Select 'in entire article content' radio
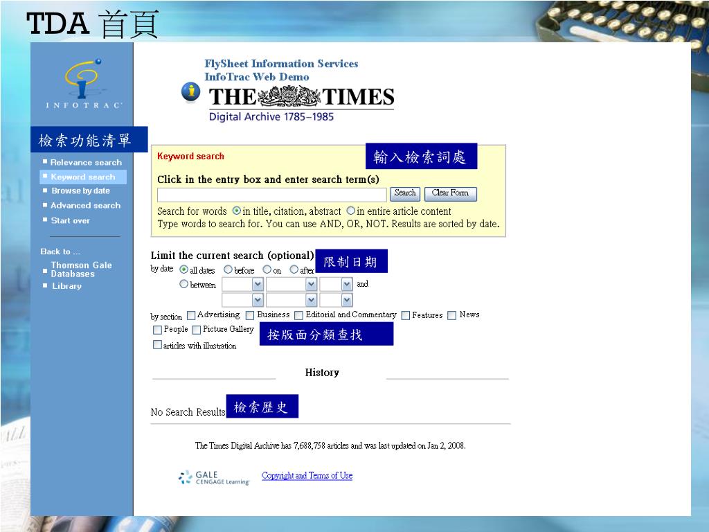 click(351, 211)
